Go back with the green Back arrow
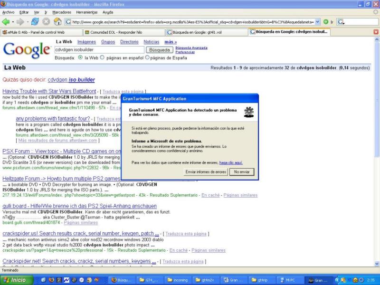Screen dimensions: 380x285 click(6, 22)
